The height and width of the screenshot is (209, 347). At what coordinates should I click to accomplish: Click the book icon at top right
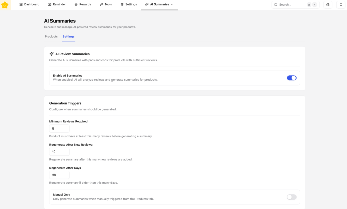tap(341, 5)
